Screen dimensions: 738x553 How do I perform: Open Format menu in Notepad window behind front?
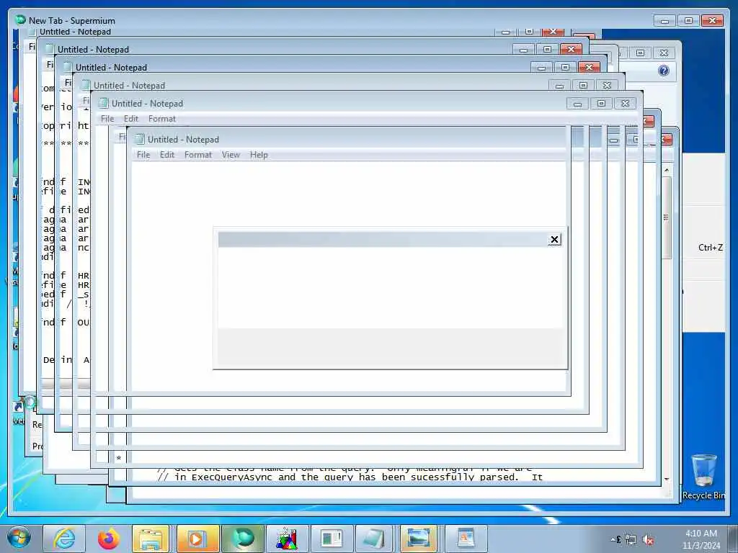point(162,119)
